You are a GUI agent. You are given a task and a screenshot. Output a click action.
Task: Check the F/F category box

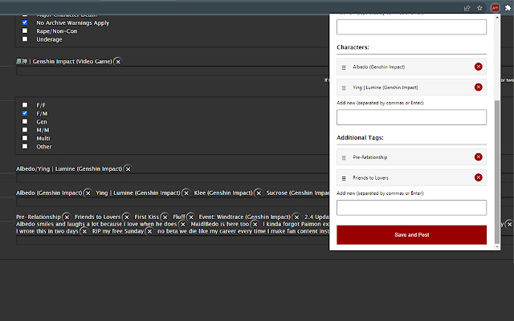pos(25,105)
